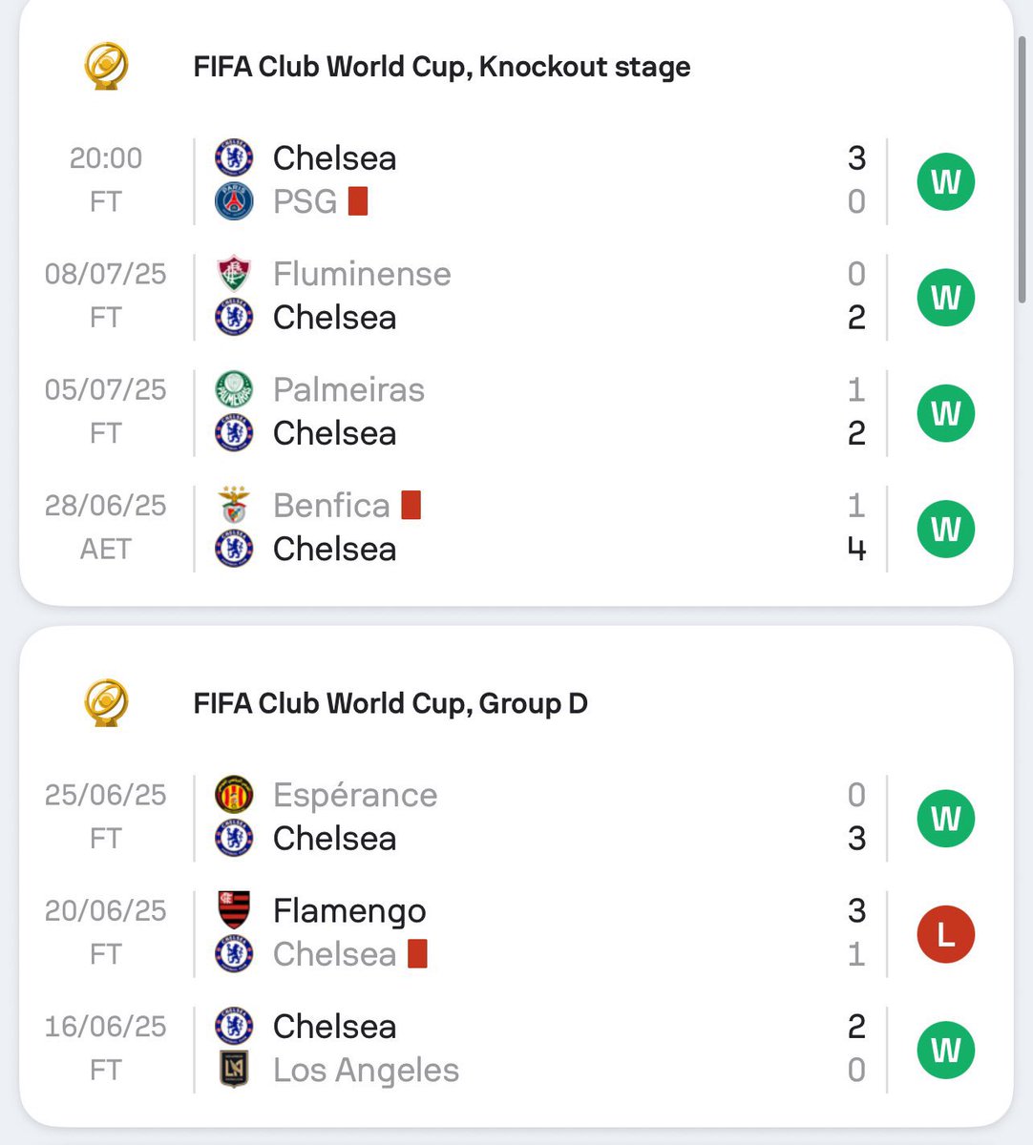
Task: Click the win badge for Chelsea vs PSG
Action: (x=945, y=181)
